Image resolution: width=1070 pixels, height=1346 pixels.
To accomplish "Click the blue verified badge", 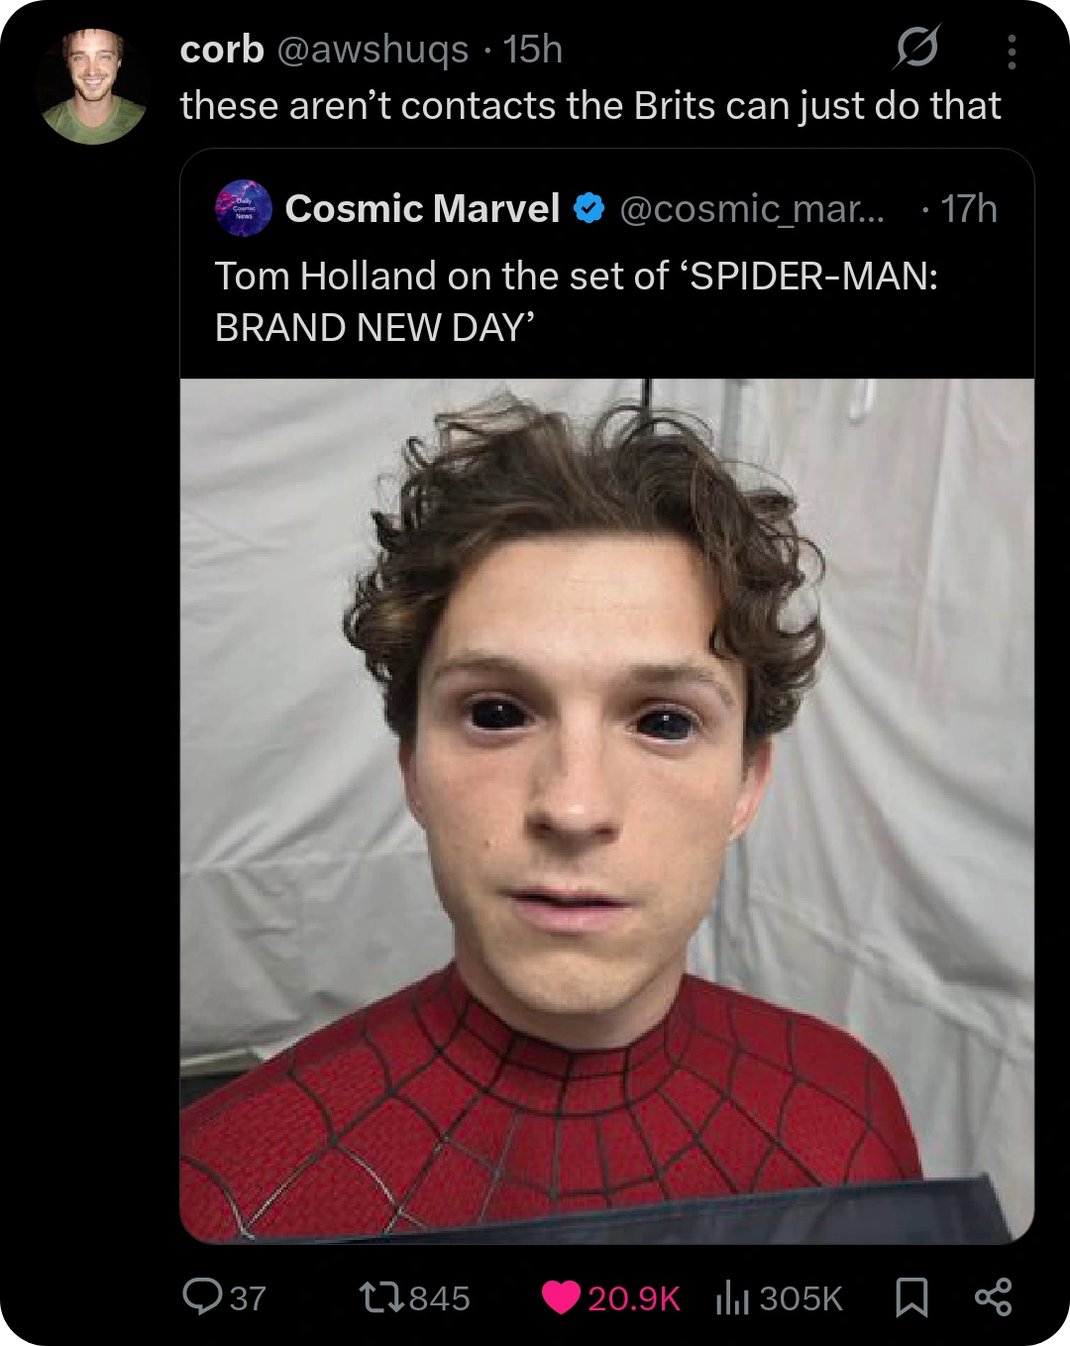I will (589, 208).
